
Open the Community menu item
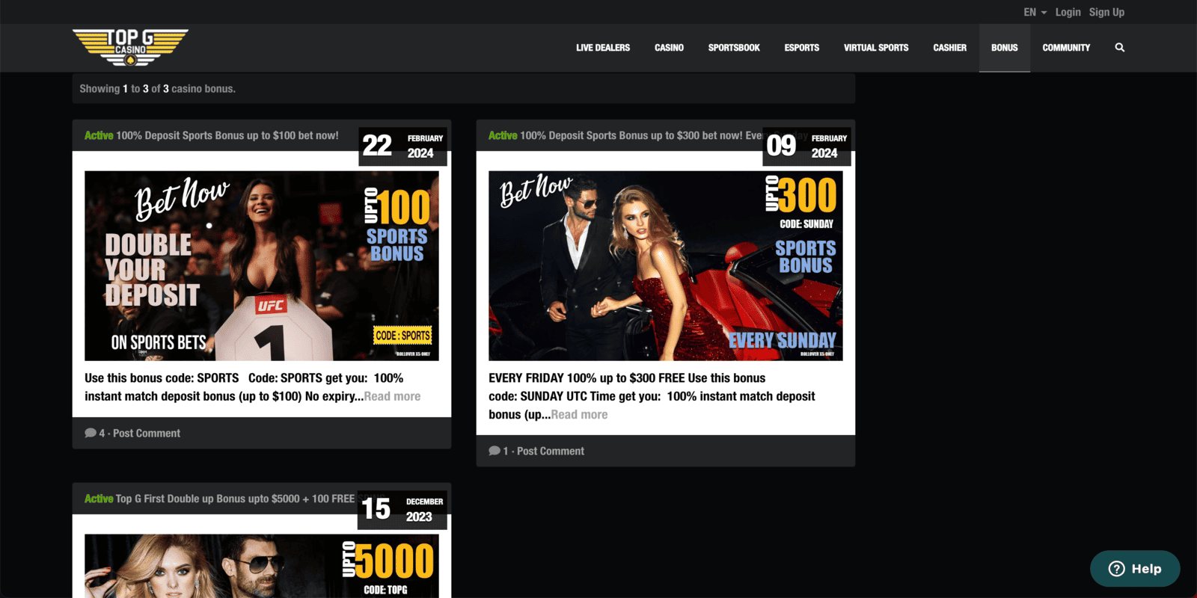(1065, 48)
